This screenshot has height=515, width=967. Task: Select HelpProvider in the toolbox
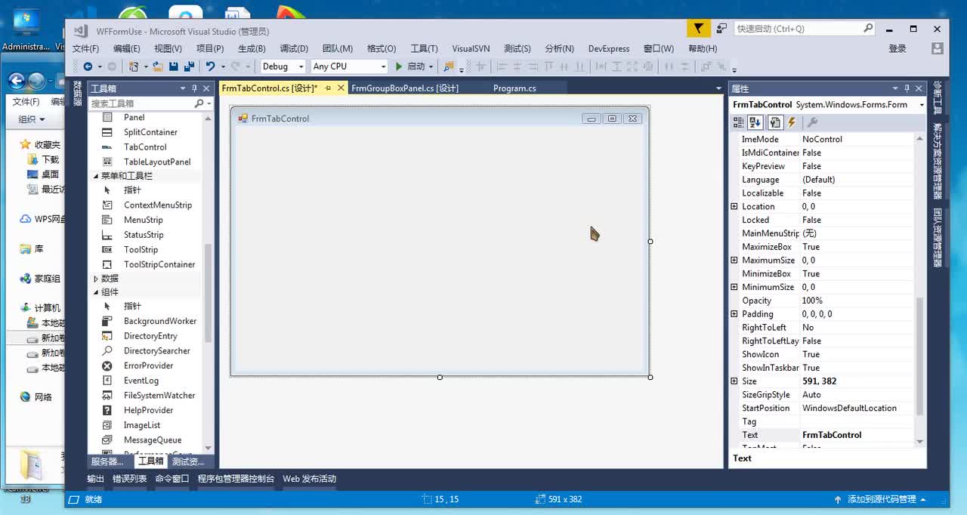click(148, 410)
